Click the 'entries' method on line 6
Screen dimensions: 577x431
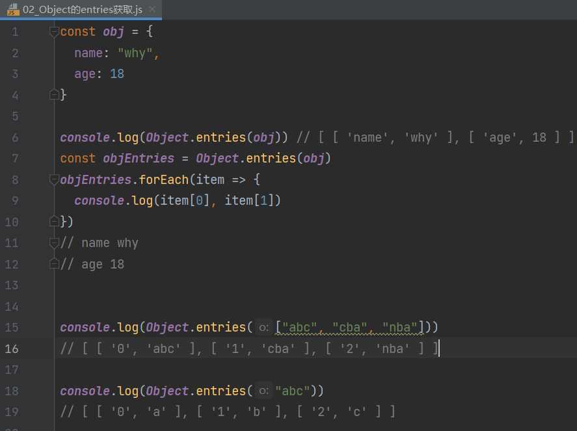221,137
